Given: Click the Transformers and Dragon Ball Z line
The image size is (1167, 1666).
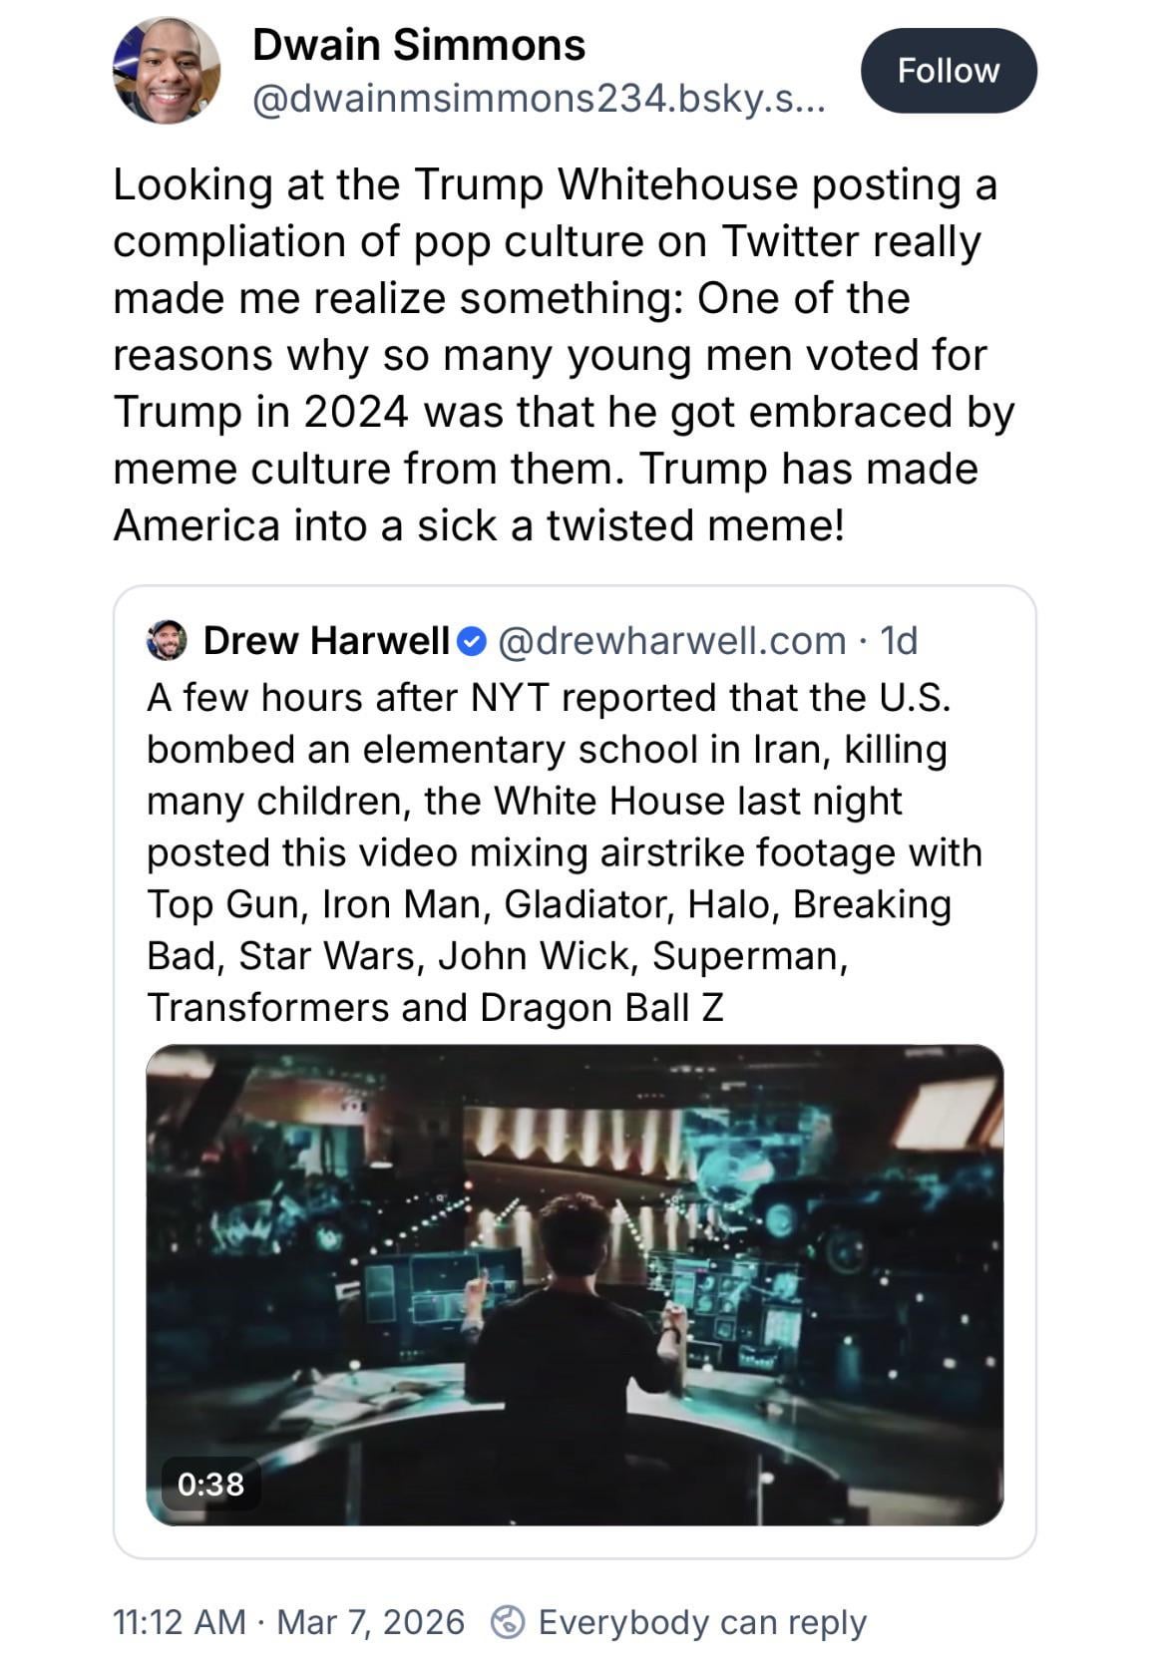Looking at the screenshot, I should click(435, 1007).
